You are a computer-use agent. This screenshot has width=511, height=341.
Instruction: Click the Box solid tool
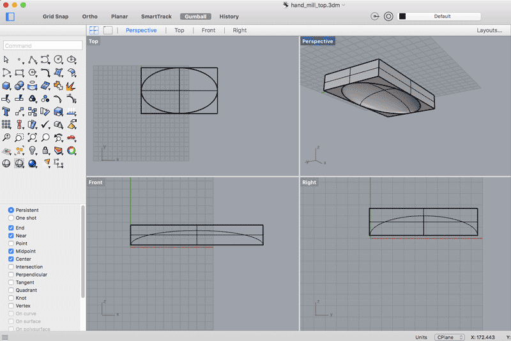6,85
